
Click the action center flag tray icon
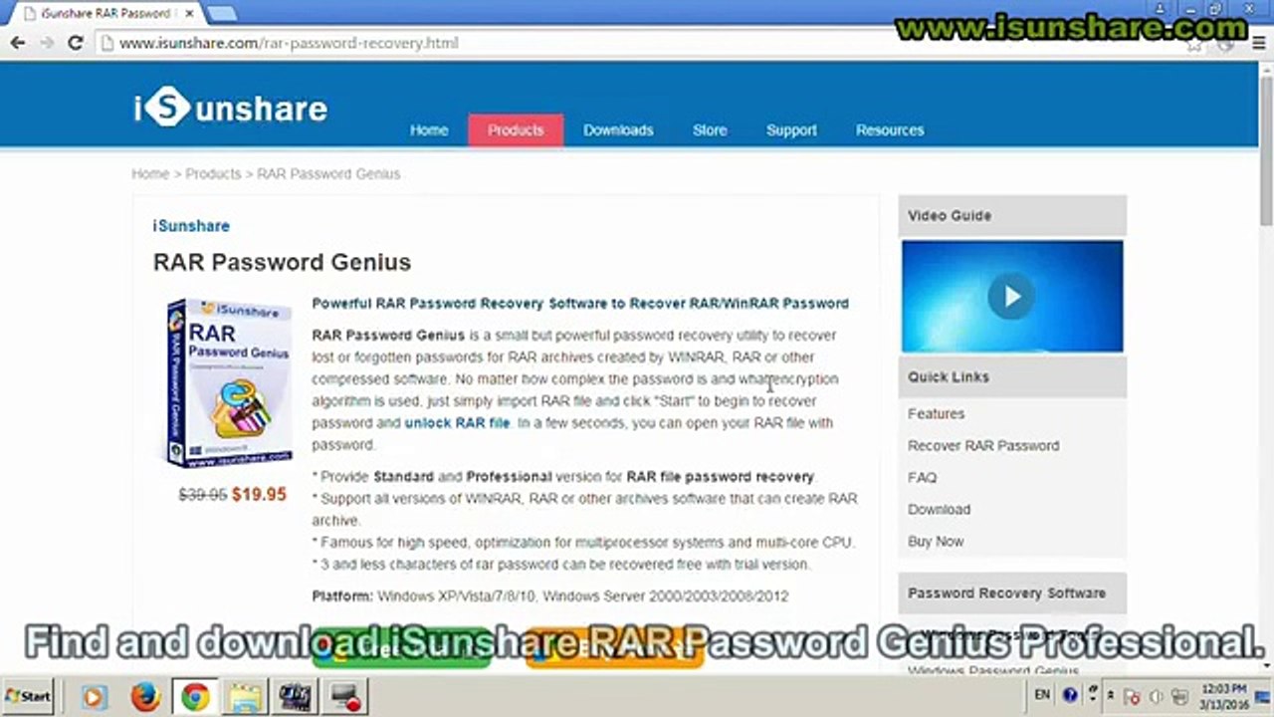point(1133,696)
